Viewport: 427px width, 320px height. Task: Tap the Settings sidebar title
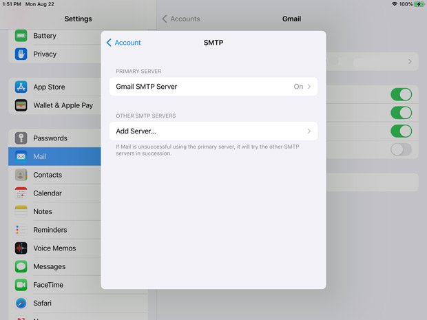click(x=78, y=19)
